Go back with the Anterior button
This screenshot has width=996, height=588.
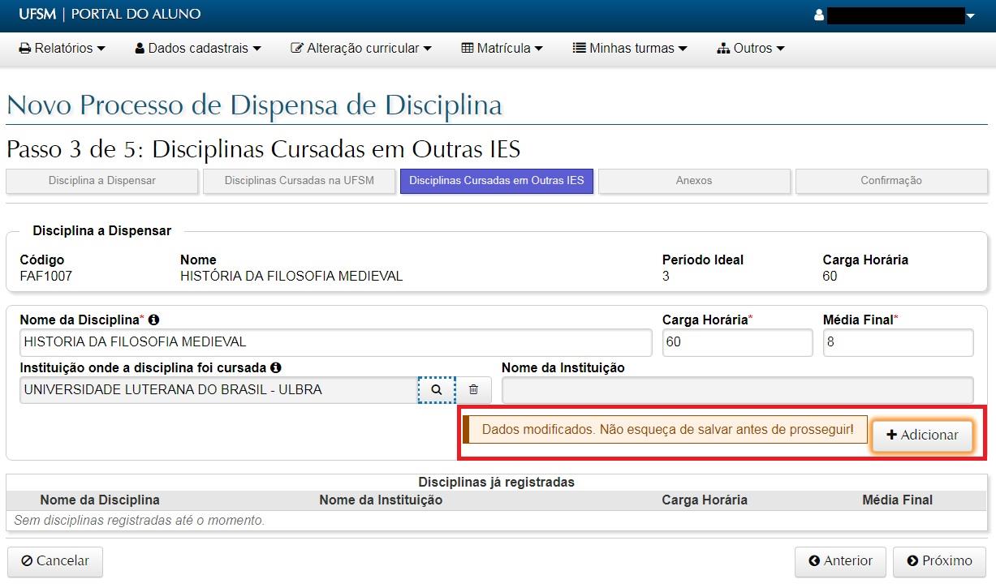coord(840,560)
